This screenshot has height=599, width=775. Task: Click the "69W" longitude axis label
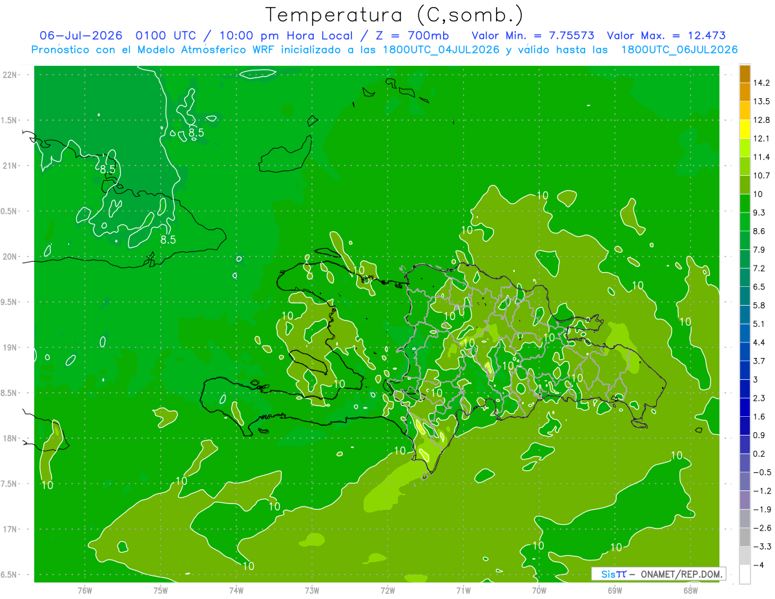[x=615, y=590]
